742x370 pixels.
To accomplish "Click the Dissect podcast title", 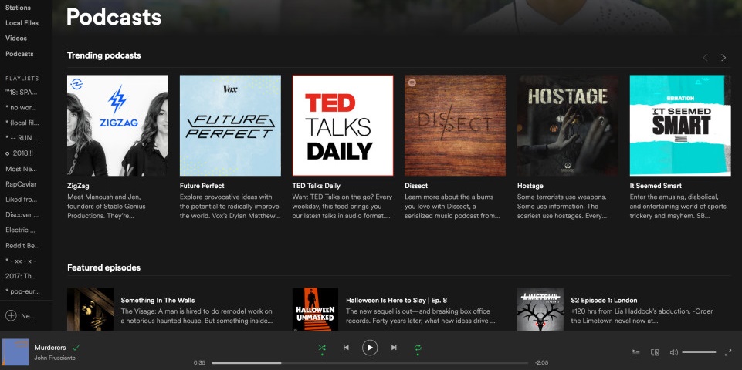I will (x=416, y=186).
